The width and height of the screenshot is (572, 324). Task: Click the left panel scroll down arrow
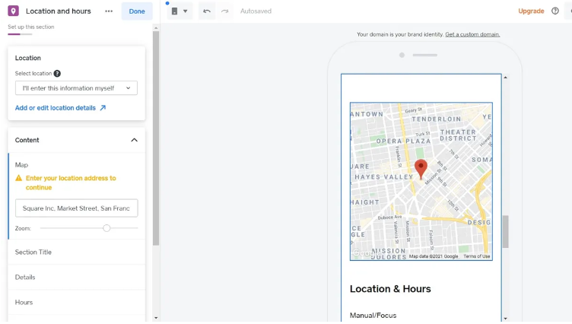pos(156,318)
